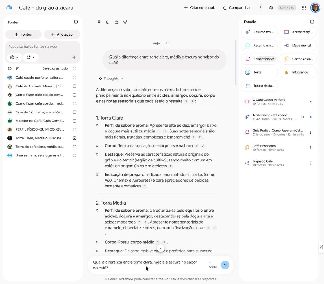Send the question with the arrow button
The width and height of the screenshot is (324, 284).
(225, 265)
